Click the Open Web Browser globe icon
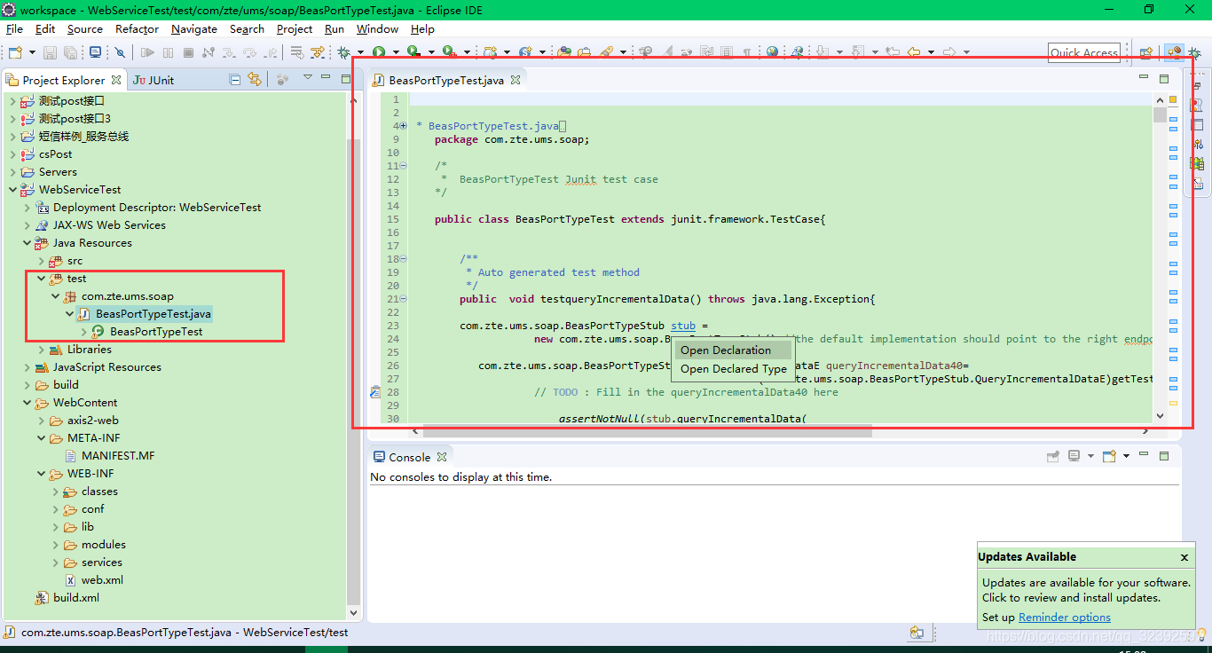1212x653 pixels. (x=772, y=52)
